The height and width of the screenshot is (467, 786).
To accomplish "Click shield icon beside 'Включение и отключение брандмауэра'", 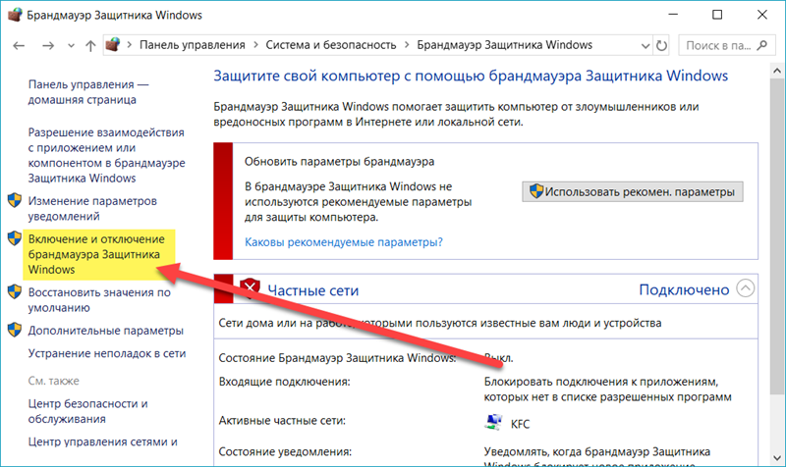I will pyautogui.click(x=15, y=238).
